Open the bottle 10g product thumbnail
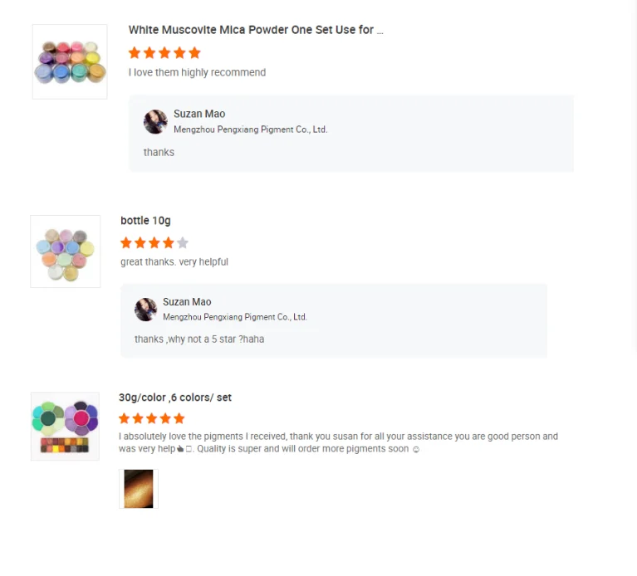637x576 pixels. [66, 251]
